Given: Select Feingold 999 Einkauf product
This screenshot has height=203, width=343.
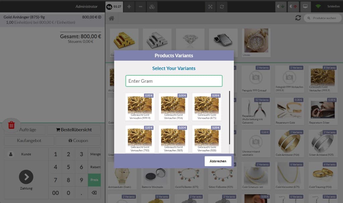Looking at the screenshot, I should [256, 79].
